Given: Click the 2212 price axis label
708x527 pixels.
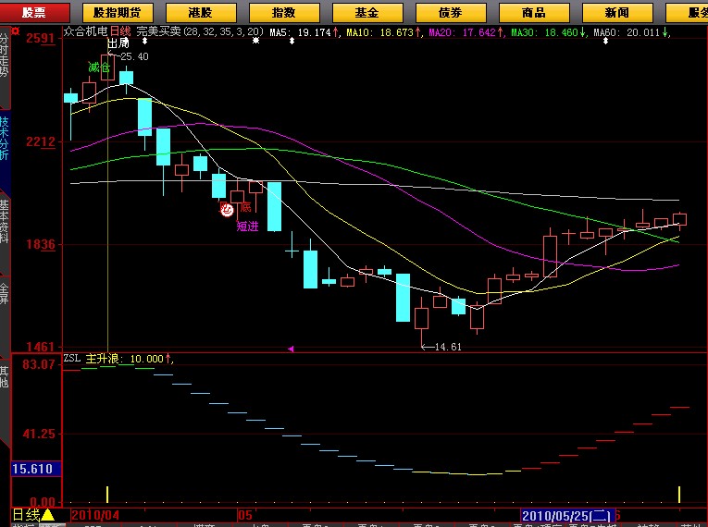Looking at the screenshot, I should (40, 141).
